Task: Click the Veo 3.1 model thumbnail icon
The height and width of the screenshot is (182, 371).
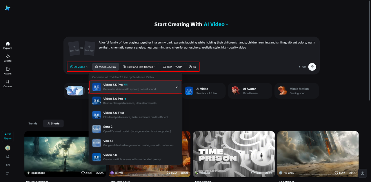Action: pyautogui.click(x=97, y=143)
